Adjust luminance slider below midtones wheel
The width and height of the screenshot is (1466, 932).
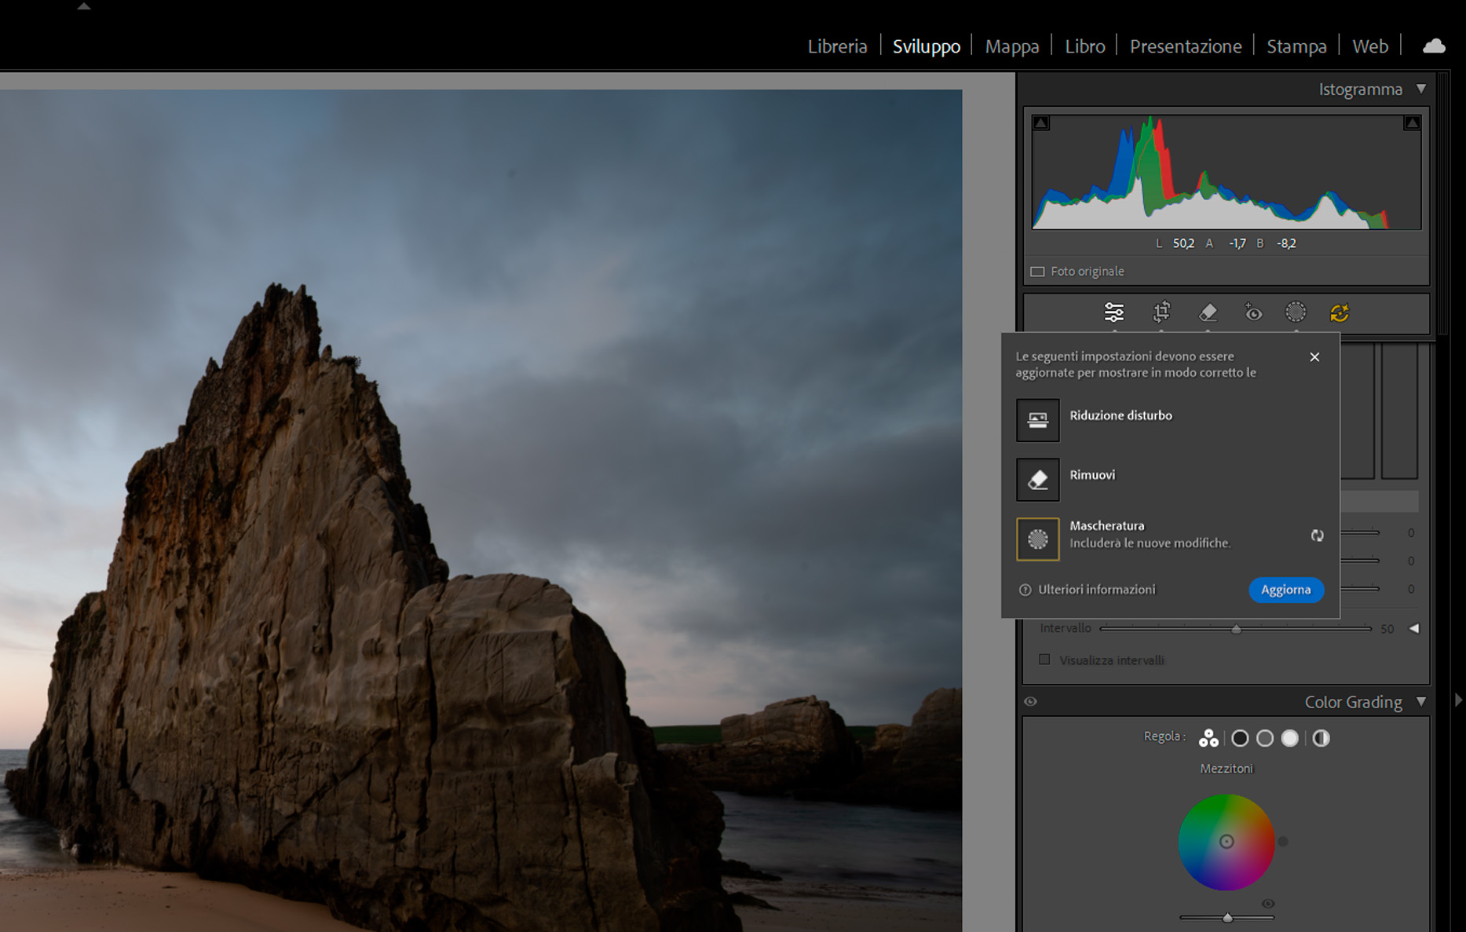pyautogui.click(x=1227, y=917)
